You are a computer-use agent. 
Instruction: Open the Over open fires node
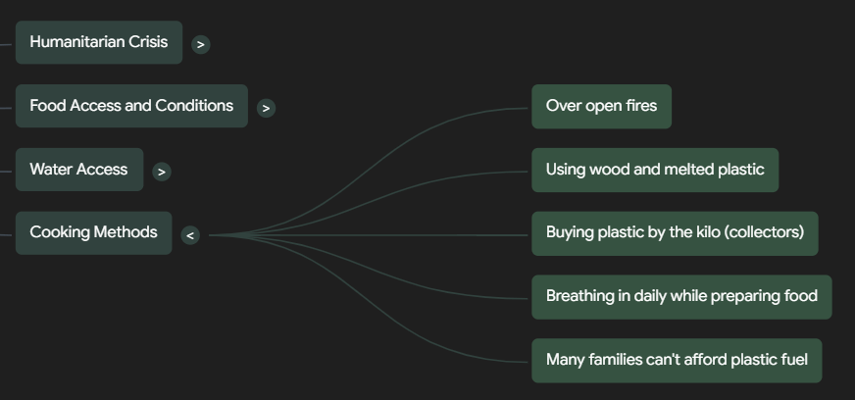click(x=601, y=106)
